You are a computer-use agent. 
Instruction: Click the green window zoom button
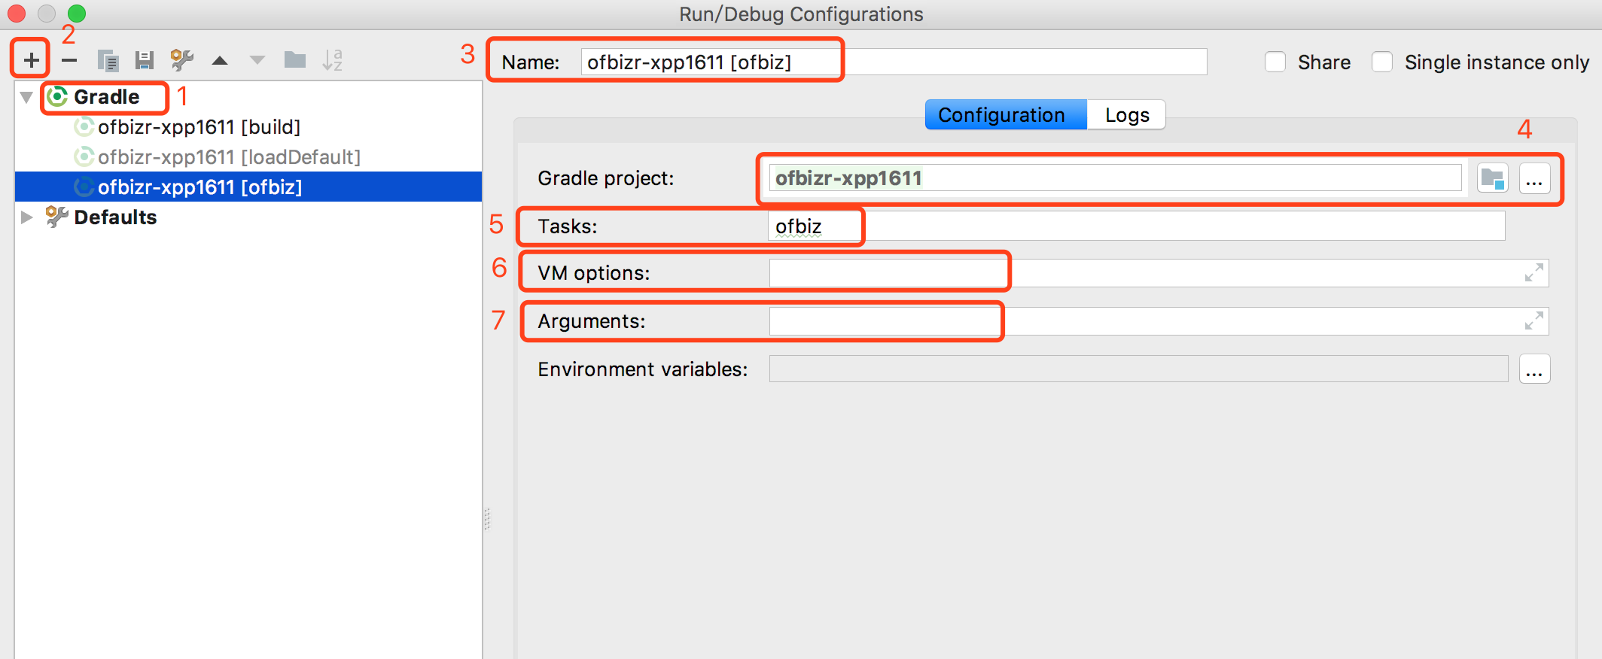click(x=77, y=14)
